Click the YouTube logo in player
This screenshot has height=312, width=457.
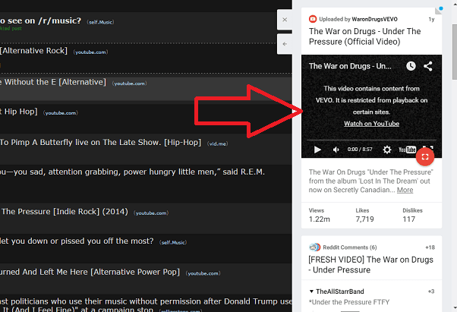click(x=407, y=150)
